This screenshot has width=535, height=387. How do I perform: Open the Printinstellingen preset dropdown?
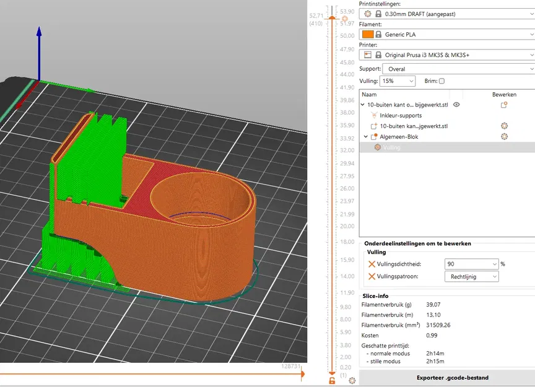447,14
